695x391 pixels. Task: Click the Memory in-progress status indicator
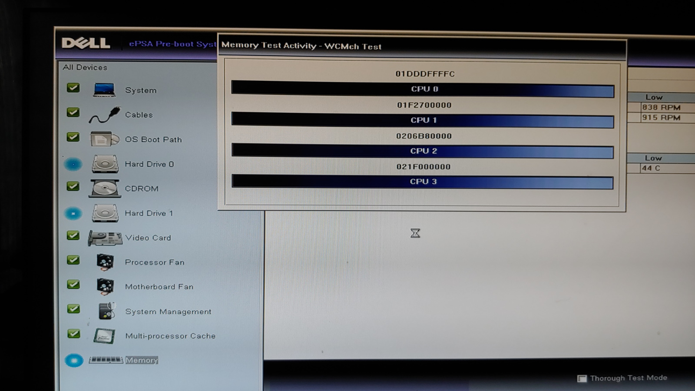click(x=74, y=360)
